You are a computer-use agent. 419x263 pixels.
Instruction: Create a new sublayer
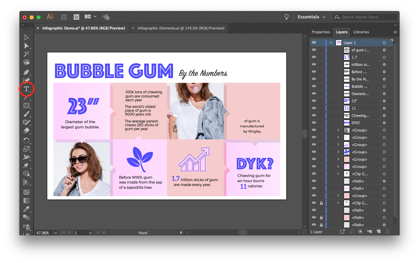click(x=369, y=232)
